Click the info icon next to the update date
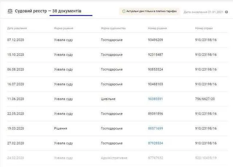The height and width of the screenshot is (167, 233). pyautogui.click(x=226, y=12)
